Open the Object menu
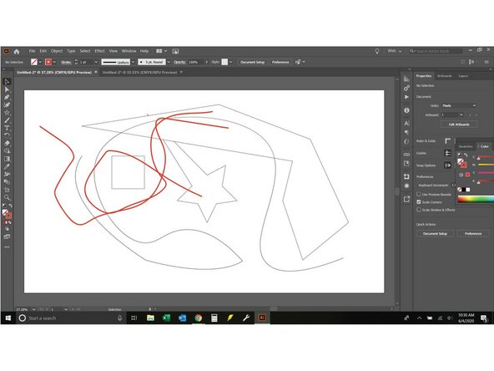The height and width of the screenshot is (371, 494). click(57, 51)
